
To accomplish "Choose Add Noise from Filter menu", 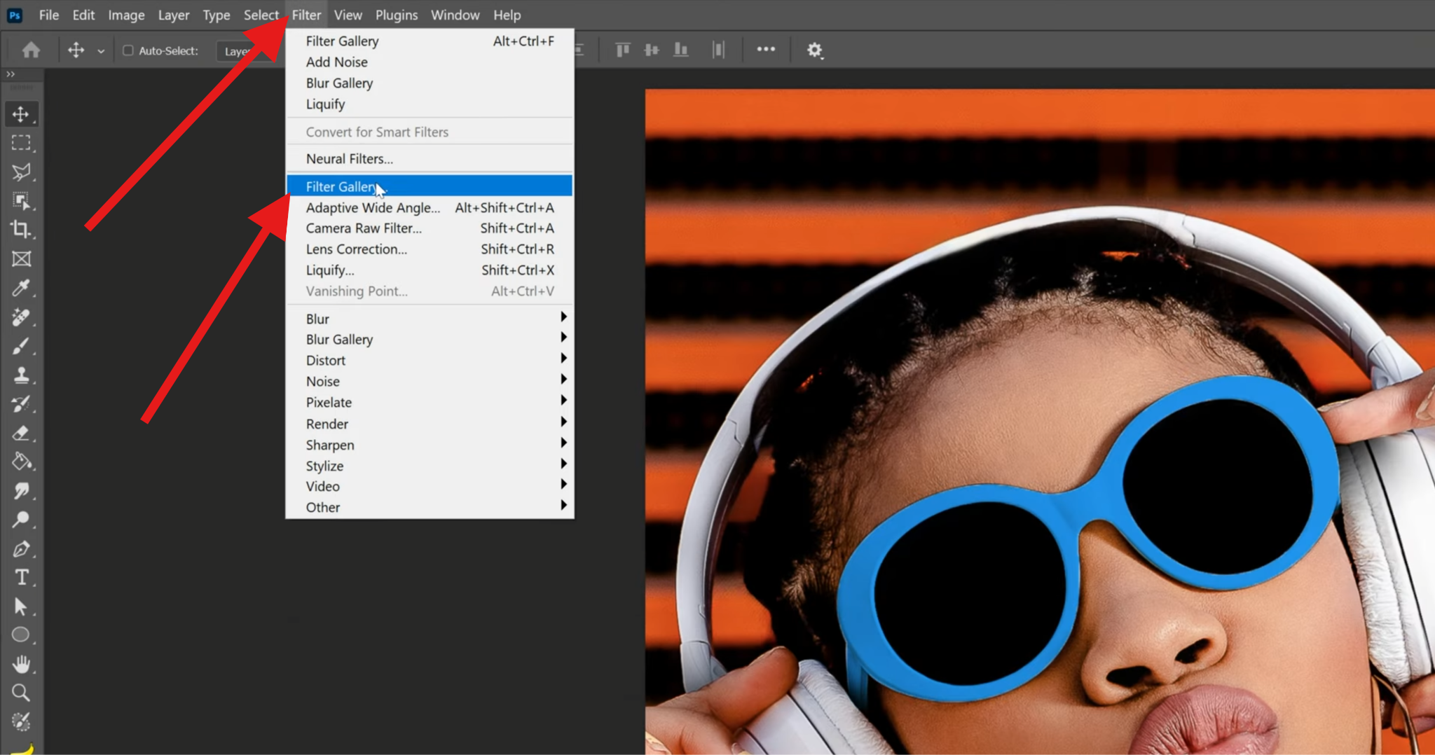I will click(430, 62).
